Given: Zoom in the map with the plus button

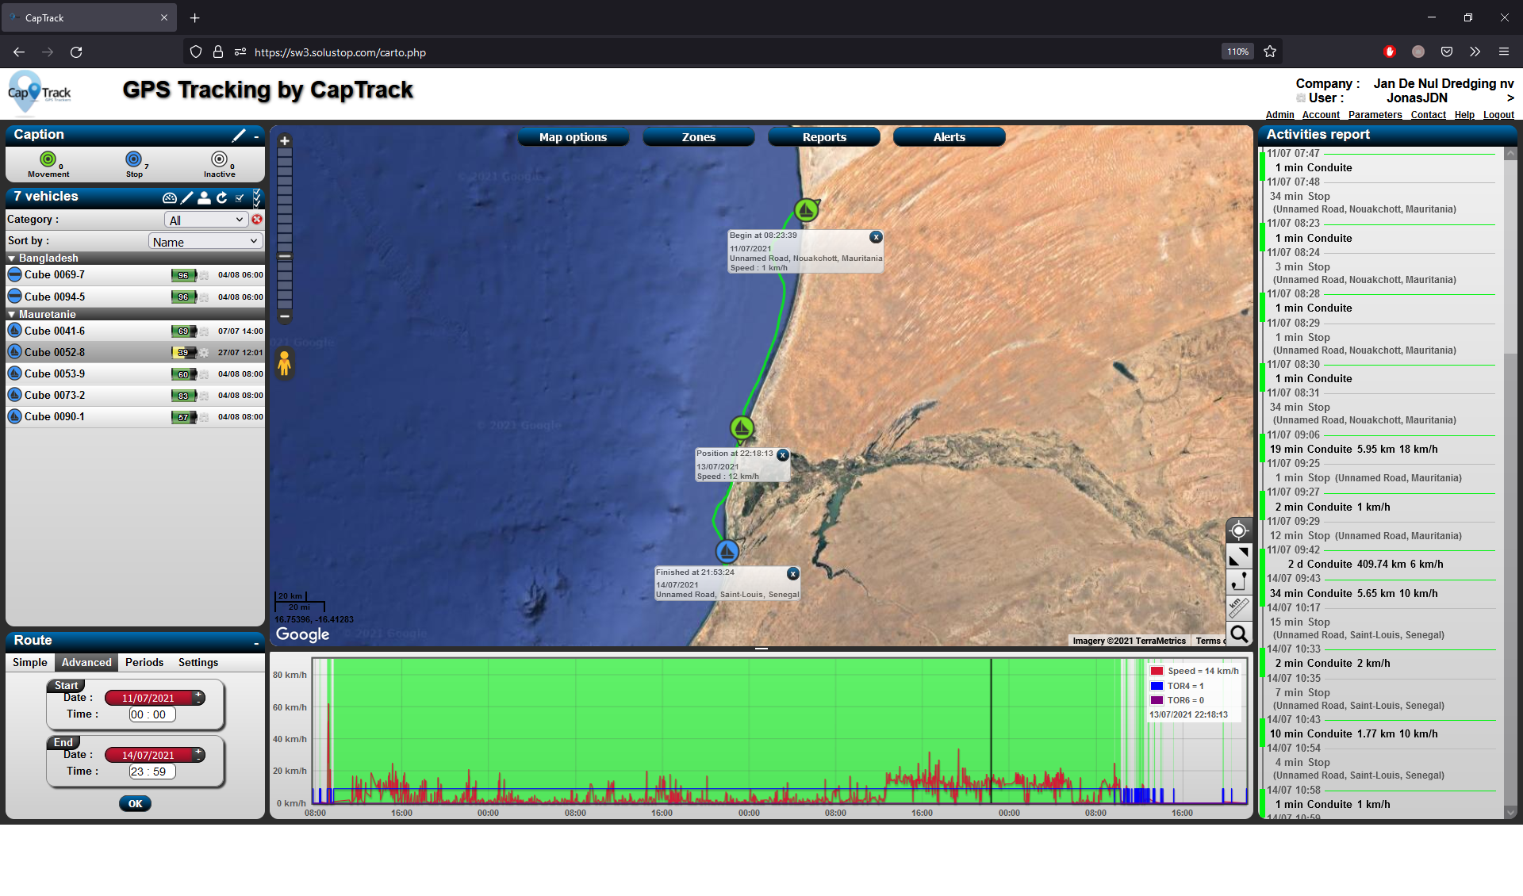Looking at the screenshot, I should click(285, 141).
